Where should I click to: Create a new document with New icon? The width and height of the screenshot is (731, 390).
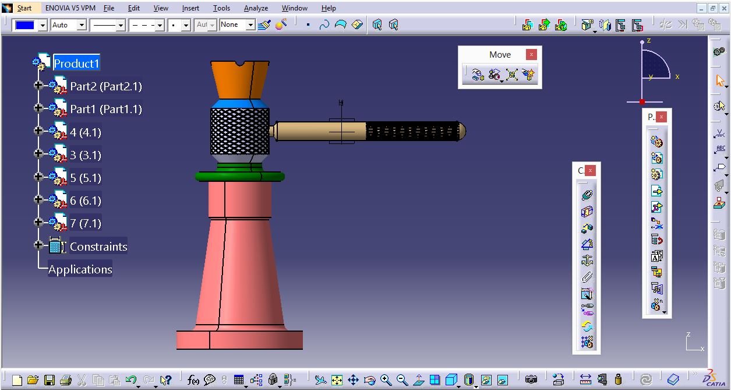click(x=17, y=380)
